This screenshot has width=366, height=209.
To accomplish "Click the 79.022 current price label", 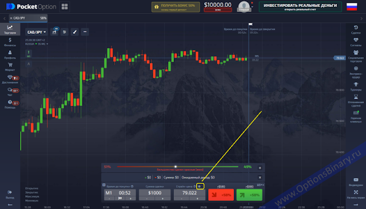I will tap(339, 58).
